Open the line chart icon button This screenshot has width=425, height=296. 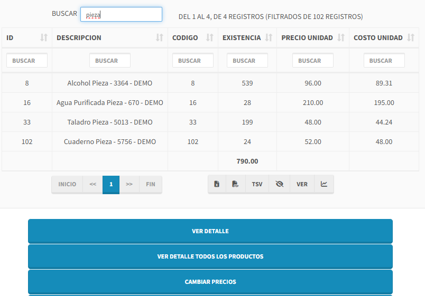[x=324, y=184]
